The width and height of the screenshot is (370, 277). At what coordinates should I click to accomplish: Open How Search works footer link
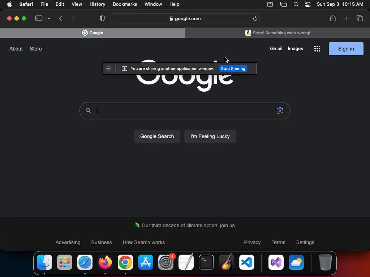coord(144,242)
